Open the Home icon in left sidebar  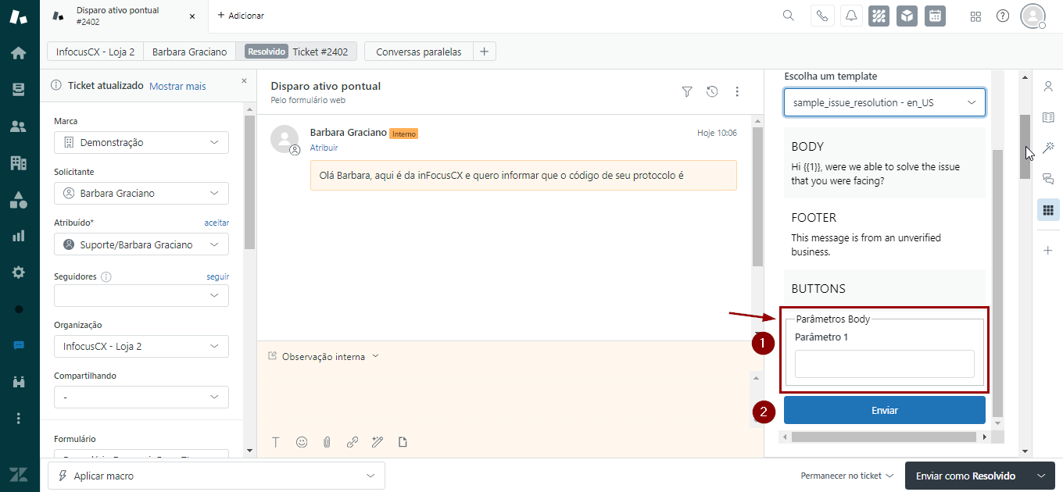click(x=19, y=53)
